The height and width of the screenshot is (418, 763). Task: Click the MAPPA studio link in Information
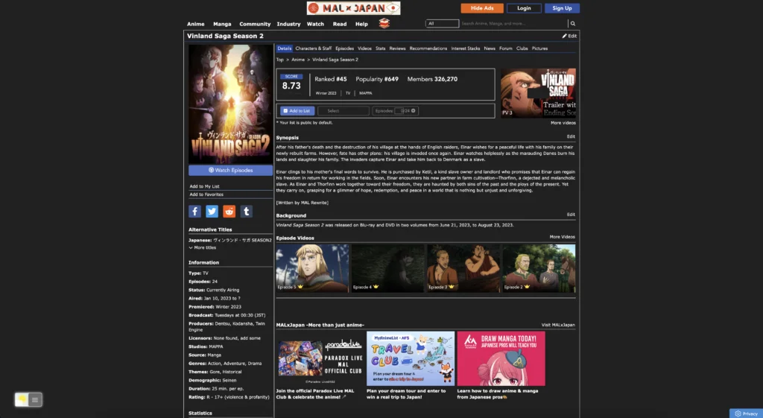tap(216, 347)
